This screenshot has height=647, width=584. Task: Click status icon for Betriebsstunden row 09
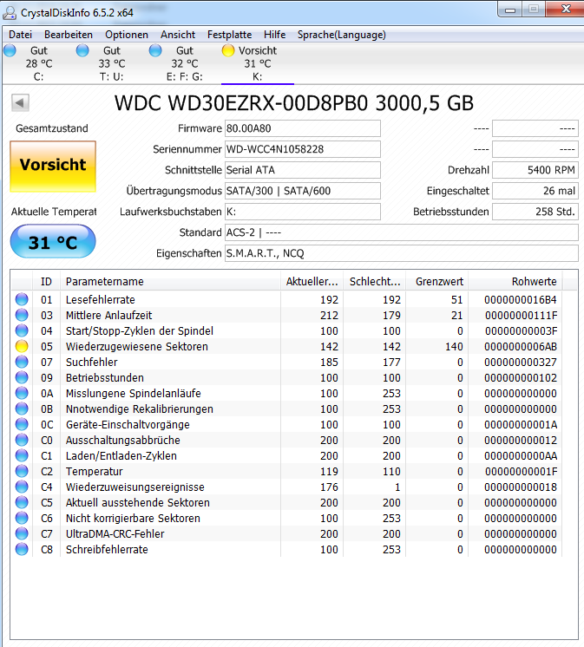22,377
